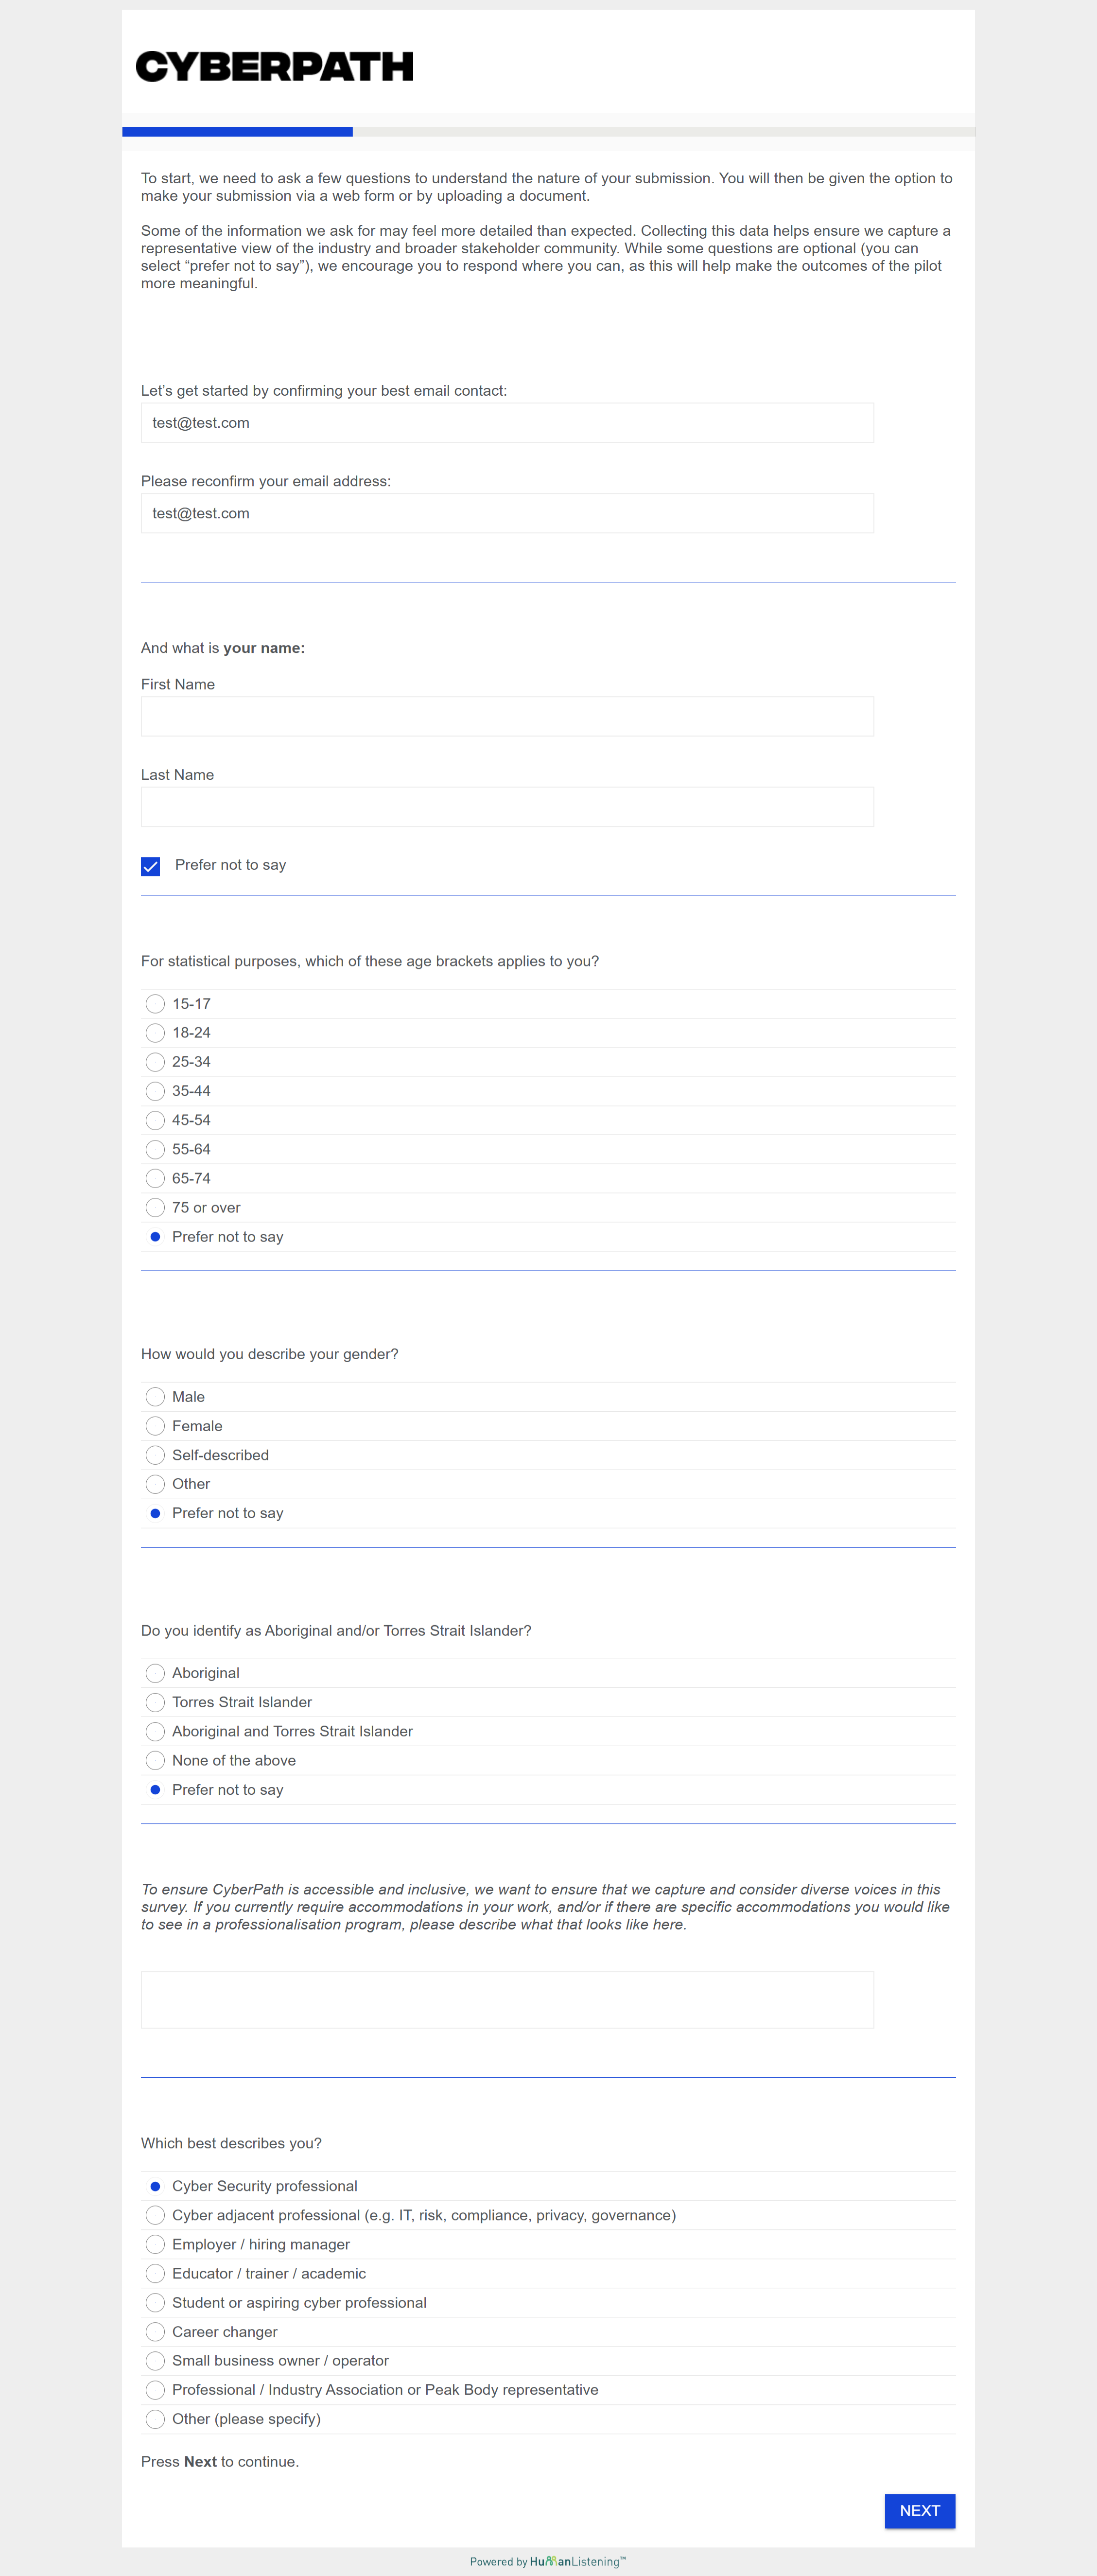This screenshot has width=1097, height=2576.
Task: Select Employer / hiring manager option
Action: pyautogui.click(x=155, y=2244)
